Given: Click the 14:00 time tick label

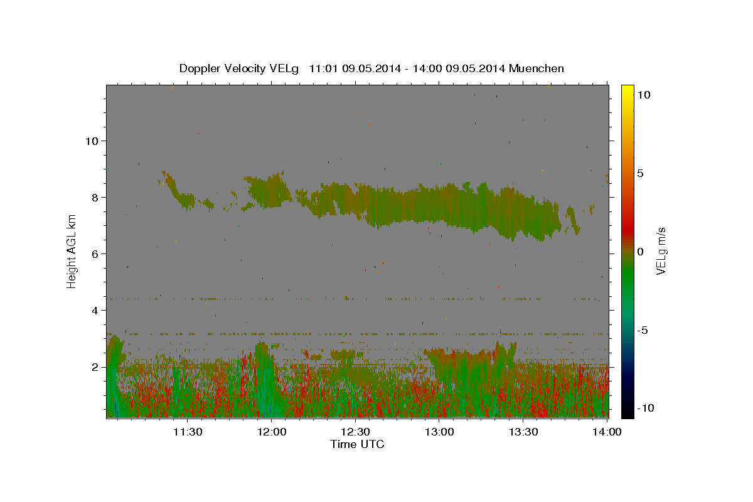Looking at the screenshot, I should tap(607, 432).
